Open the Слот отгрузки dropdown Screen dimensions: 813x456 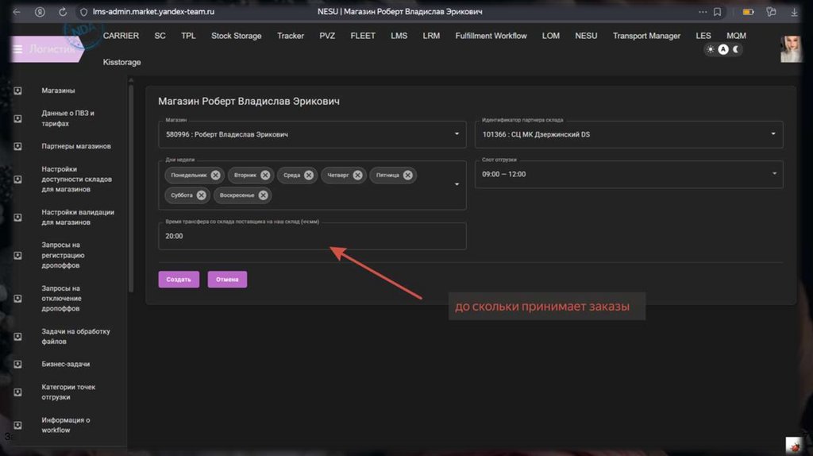coord(773,174)
